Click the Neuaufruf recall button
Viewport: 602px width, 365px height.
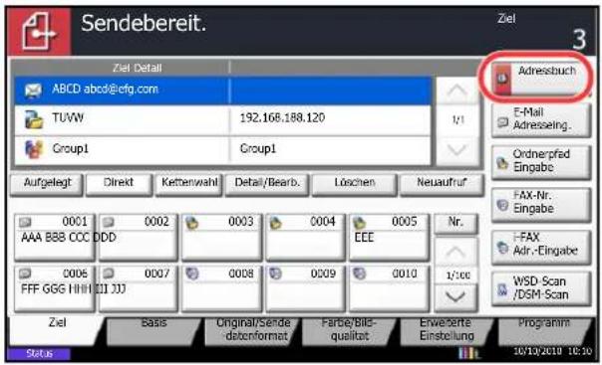[442, 184]
